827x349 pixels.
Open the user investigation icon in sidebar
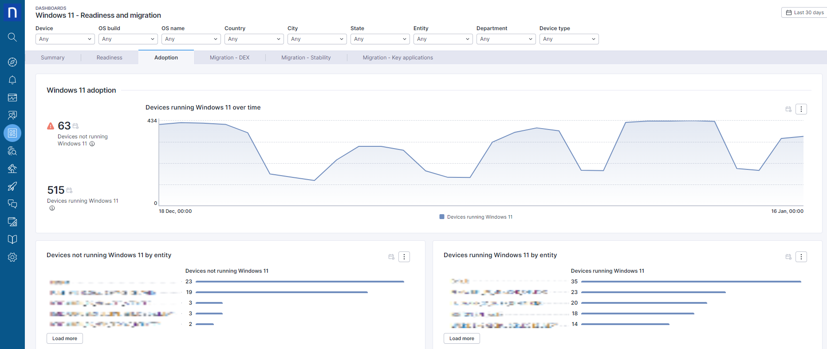click(12, 115)
